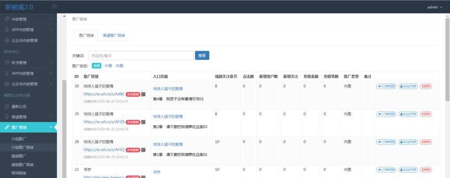This screenshot has width=450, height=178.
Task: Click 粉丝列表 button in row 23
Action: point(408,170)
